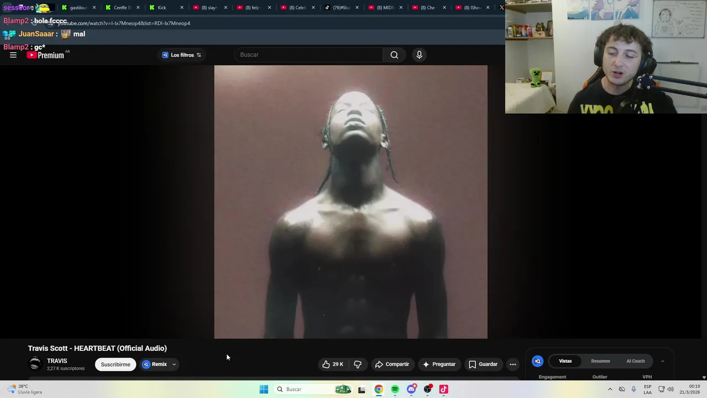Click the taskbar Buscar search box
Image resolution: width=707 pixels, height=398 pixels.
tap(314, 389)
